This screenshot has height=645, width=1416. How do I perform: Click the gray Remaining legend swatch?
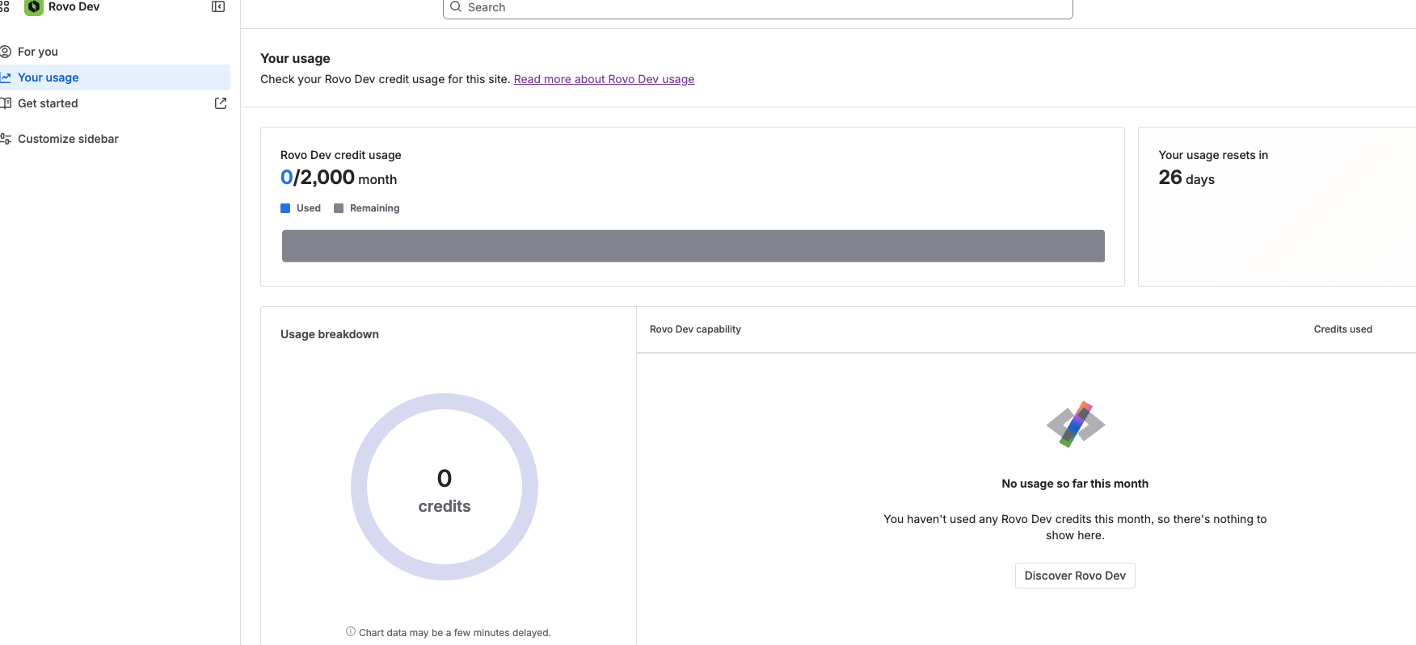click(x=339, y=208)
